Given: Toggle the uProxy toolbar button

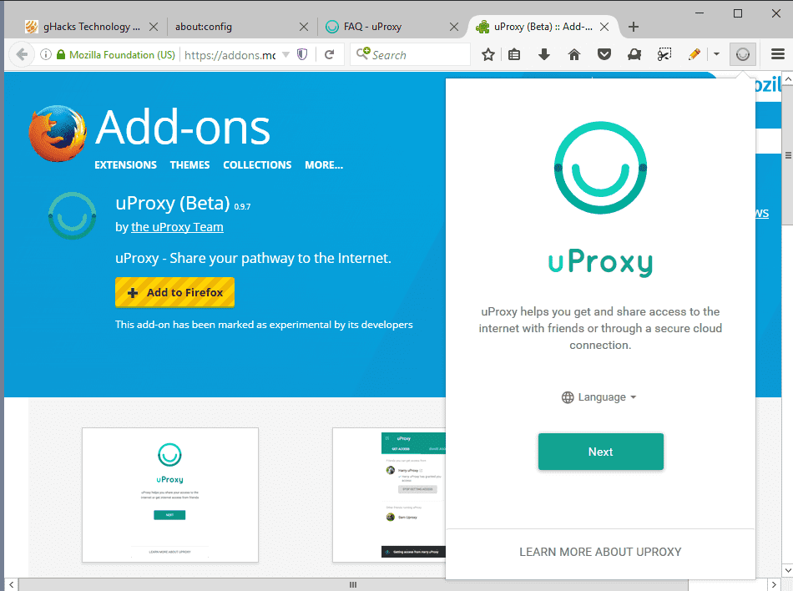Looking at the screenshot, I should click(742, 54).
